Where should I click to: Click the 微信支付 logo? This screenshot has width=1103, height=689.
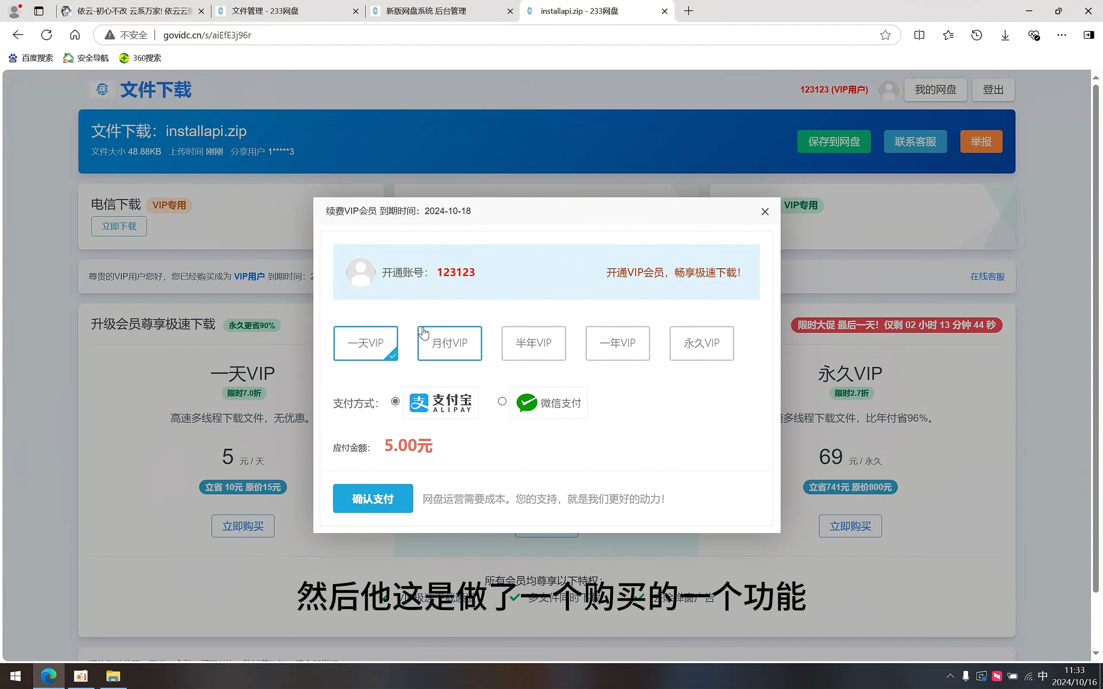coord(548,403)
